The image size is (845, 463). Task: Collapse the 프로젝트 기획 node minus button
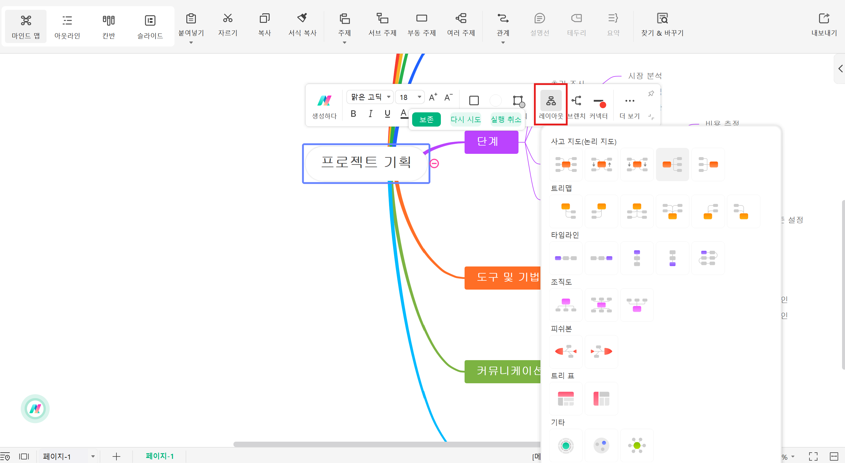[434, 163]
